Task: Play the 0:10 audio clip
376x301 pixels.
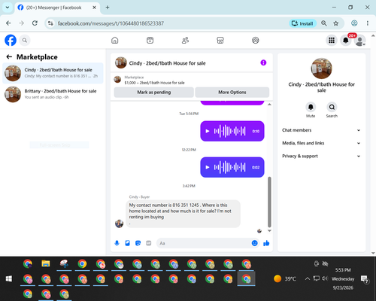Action: coord(208,131)
